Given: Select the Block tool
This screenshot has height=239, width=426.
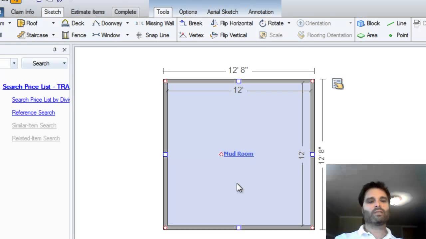Looking at the screenshot, I should [x=368, y=23].
